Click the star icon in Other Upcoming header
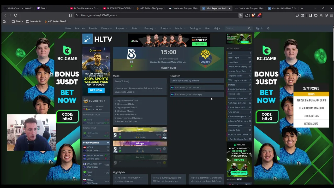The image size is (334, 188). coord(108,143)
